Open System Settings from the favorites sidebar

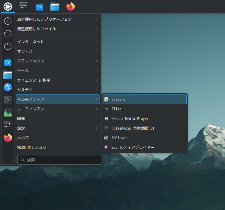coord(8,125)
